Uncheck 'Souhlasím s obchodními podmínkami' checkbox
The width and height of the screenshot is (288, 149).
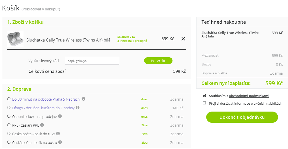(204, 95)
